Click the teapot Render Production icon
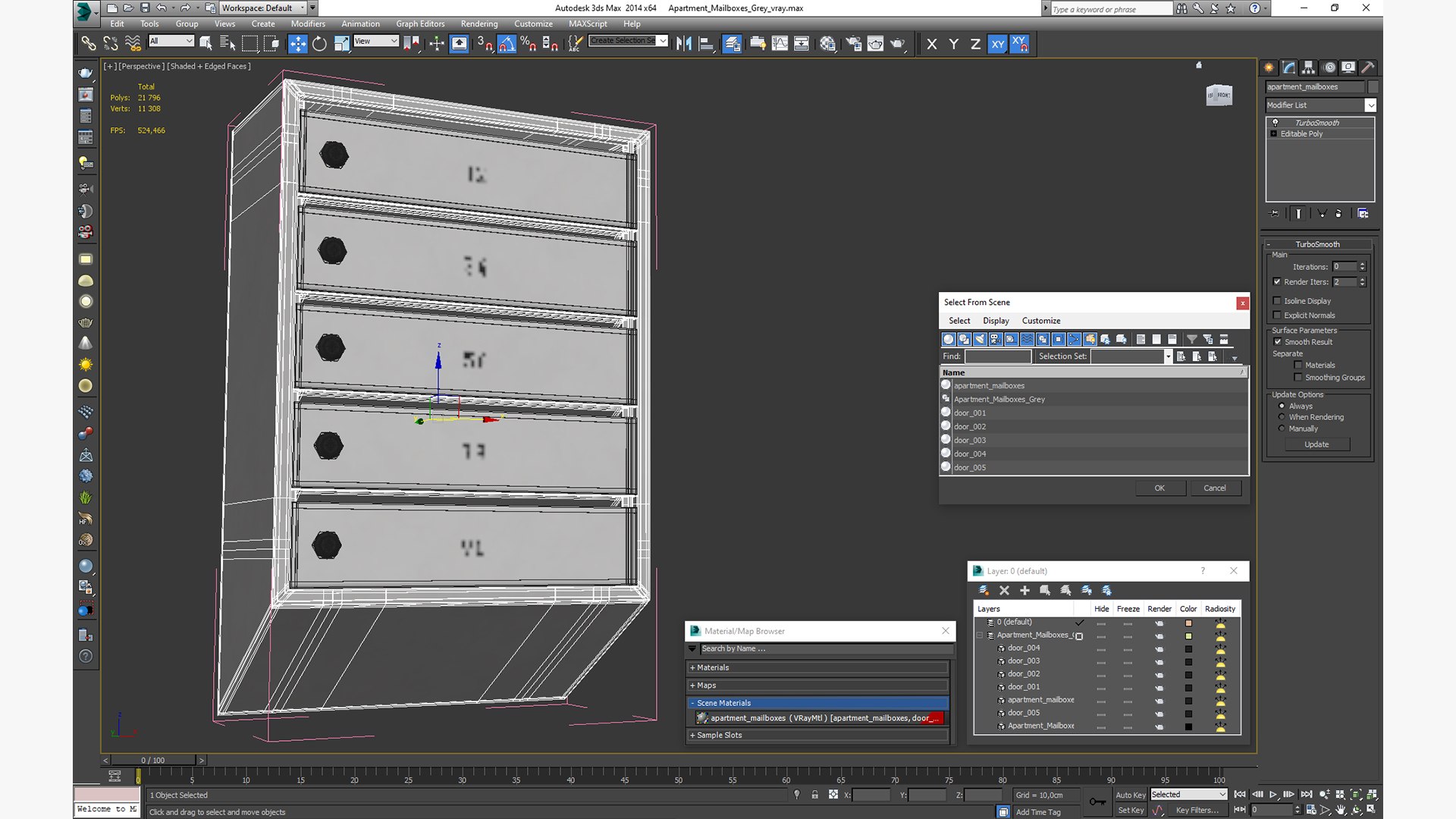Viewport: 1456px width, 819px height. coord(897,44)
